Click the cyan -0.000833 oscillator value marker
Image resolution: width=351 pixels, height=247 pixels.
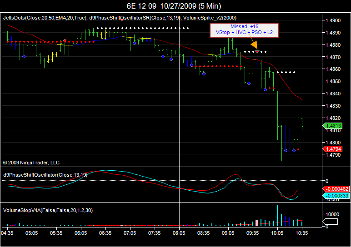(336, 196)
